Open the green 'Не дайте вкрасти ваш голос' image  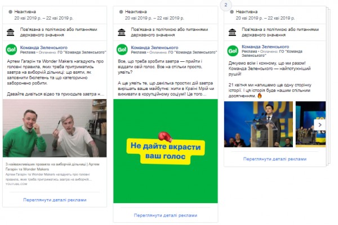[166, 151]
